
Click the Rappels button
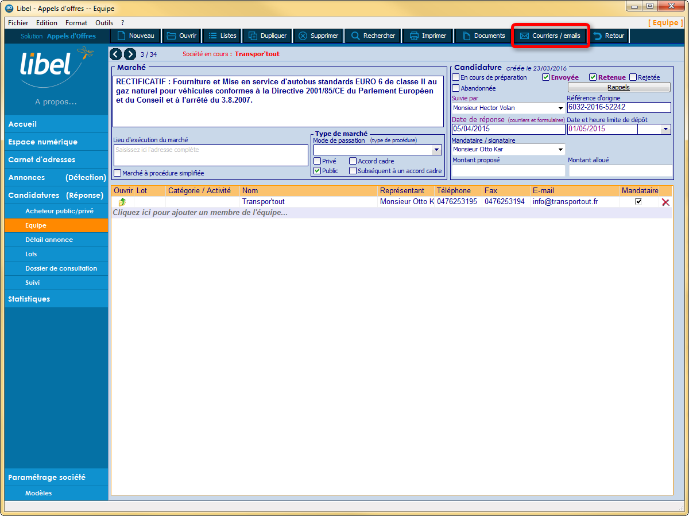[618, 87]
